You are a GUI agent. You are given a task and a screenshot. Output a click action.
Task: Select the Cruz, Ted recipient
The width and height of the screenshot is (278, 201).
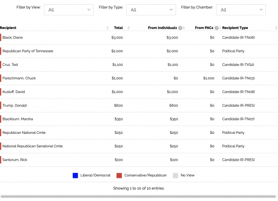[x=10, y=65]
